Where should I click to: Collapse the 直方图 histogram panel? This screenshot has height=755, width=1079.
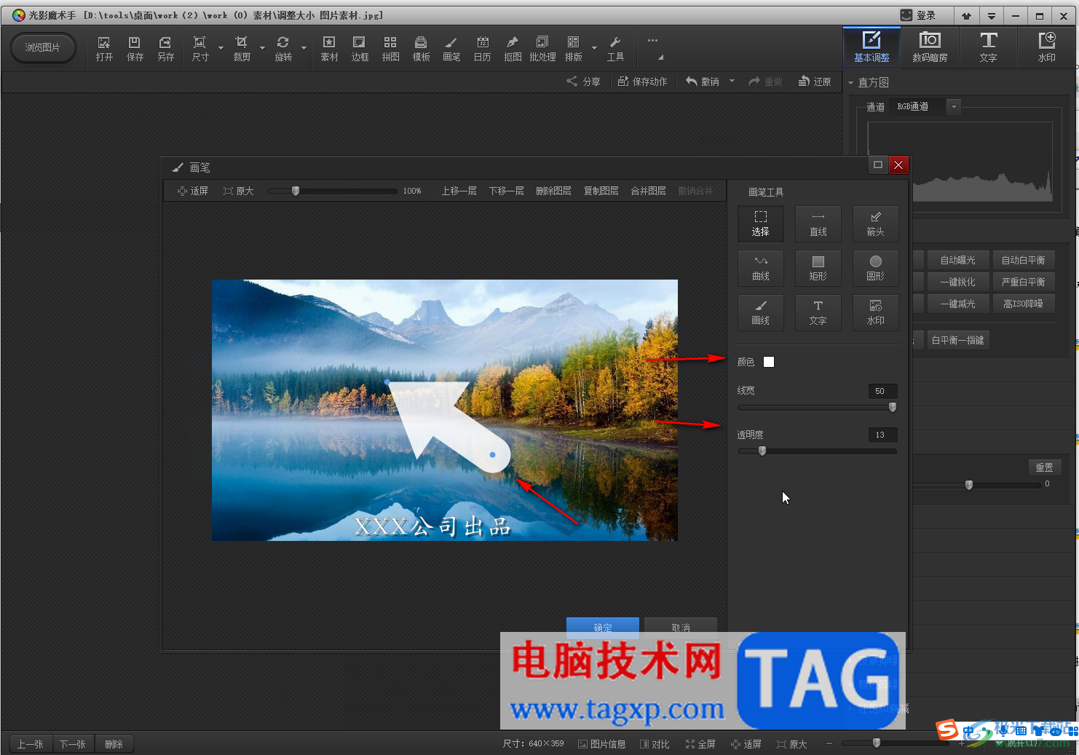(850, 83)
